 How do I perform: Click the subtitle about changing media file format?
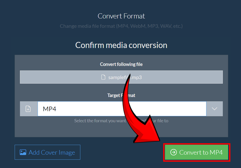pyautogui.click(x=121, y=26)
